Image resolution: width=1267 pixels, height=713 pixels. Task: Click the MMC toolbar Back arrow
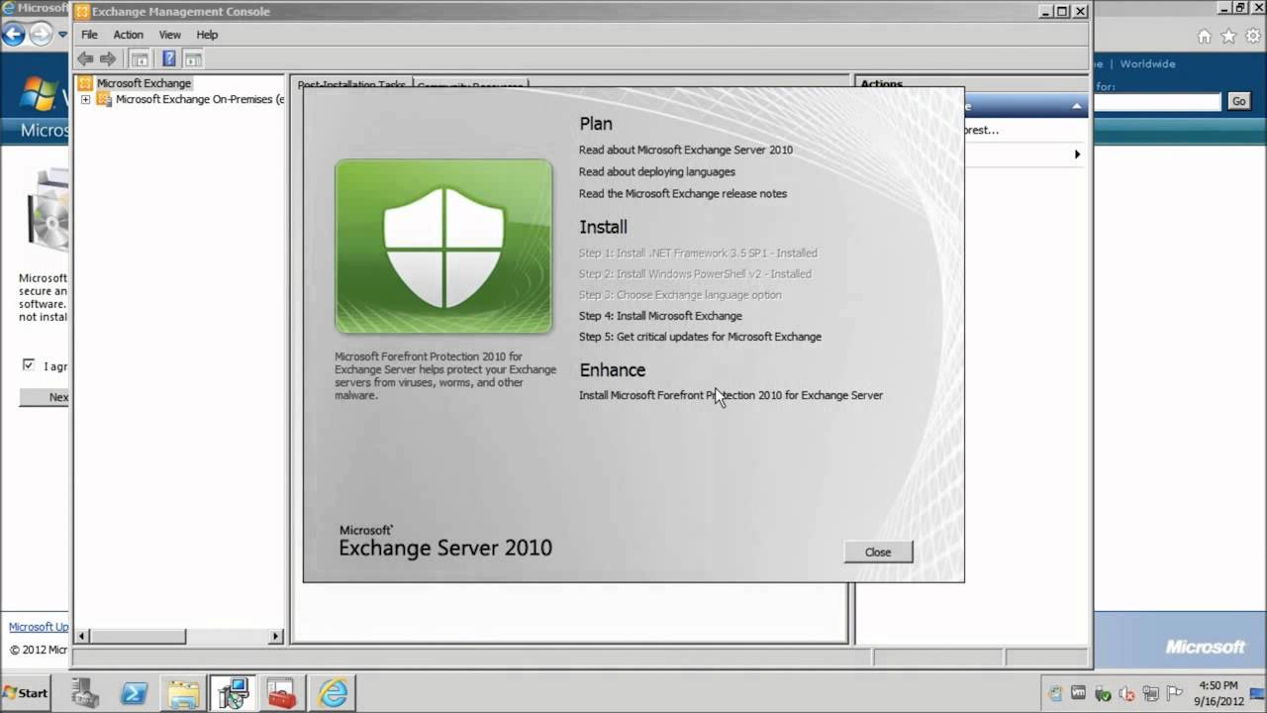(x=86, y=58)
